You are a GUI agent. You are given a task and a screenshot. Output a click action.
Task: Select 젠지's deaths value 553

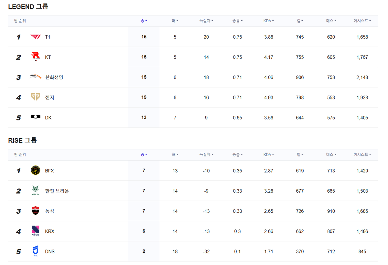[x=331, y=97]
